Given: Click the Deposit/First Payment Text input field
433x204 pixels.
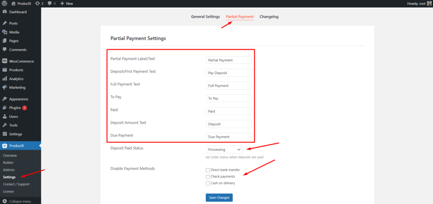Looking at the screenshot, I should click(229, 72).
